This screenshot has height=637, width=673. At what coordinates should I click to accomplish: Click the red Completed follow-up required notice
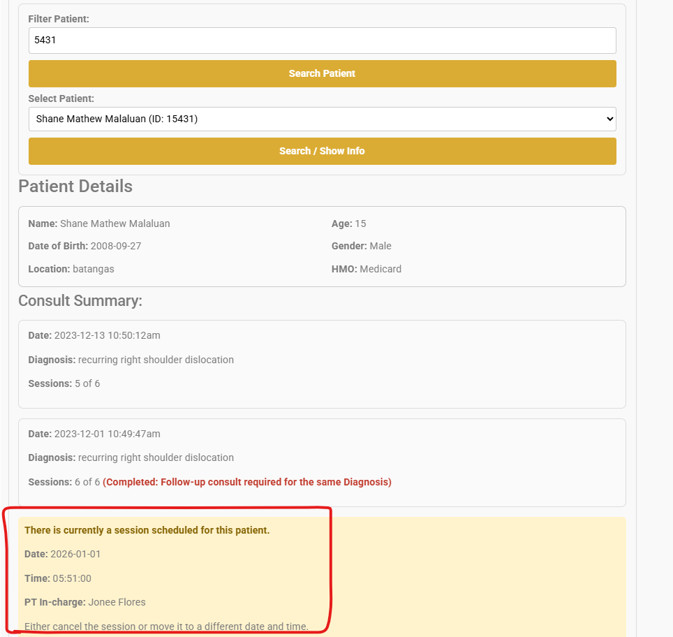click(x=247, y=482)
